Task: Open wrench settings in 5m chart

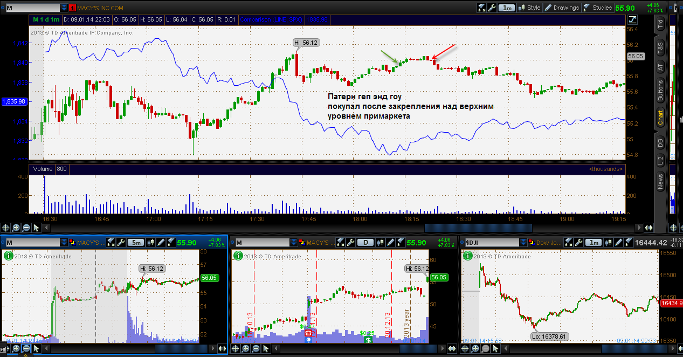Action: click(x=121, y=242)
